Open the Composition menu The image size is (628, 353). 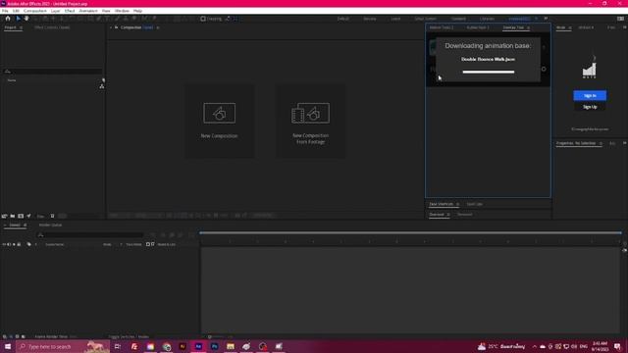click(35, 11)
